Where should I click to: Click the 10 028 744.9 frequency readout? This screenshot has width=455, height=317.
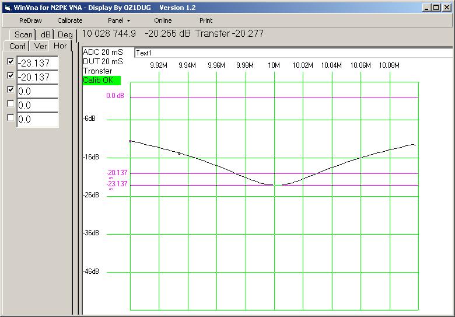coord(109,34)
